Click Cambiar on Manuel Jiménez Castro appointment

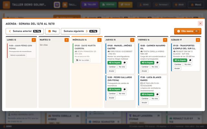click(112, 67)
